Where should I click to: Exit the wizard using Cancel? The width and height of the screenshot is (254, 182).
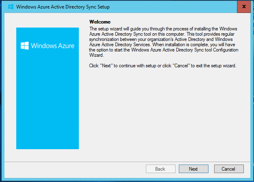229,169
